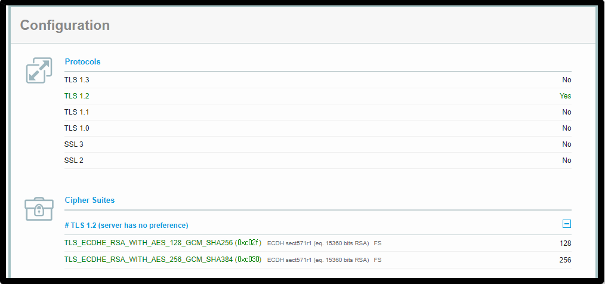The image size is (605, 284).
Task: Select the TLS 1.0 protocol label
Action: (x=77, y=128)
